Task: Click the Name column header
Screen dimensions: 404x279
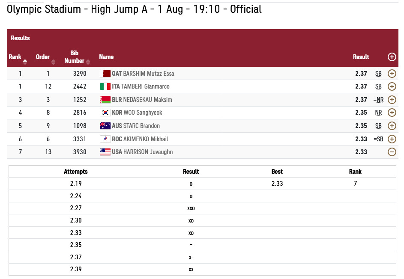Action: point(106,57)
